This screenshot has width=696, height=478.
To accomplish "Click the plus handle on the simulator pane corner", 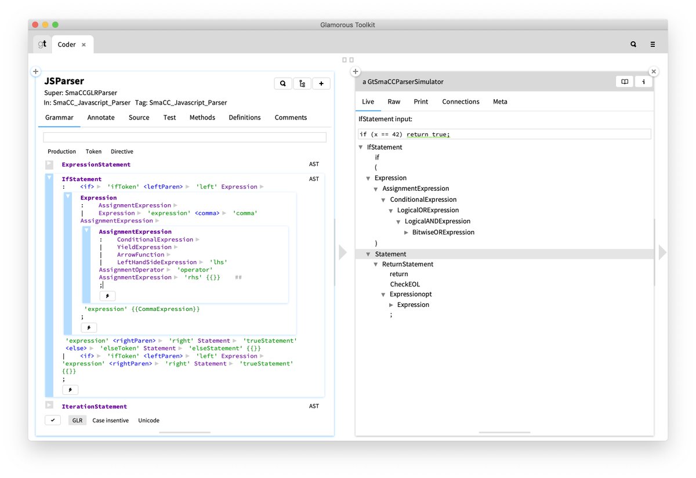I will point(356,71).
